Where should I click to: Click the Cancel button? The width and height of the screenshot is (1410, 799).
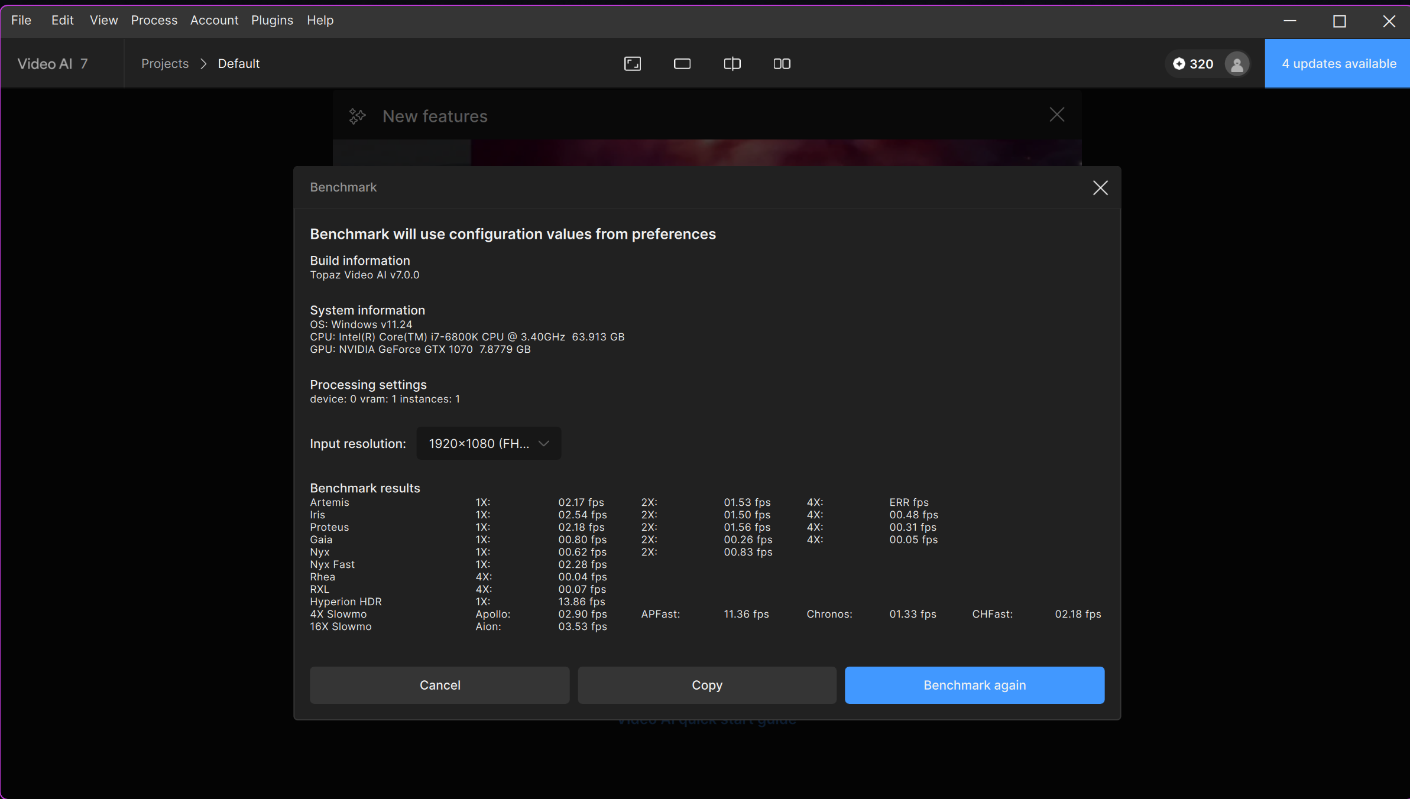pos(439,685)
